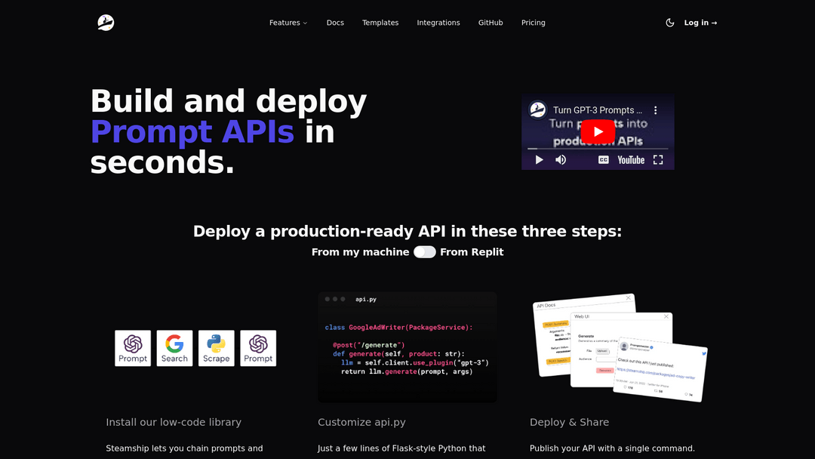Click the tweet card in the Deploy illustration
The width and height of the screenshot is (815, 459).
point(660,368)
